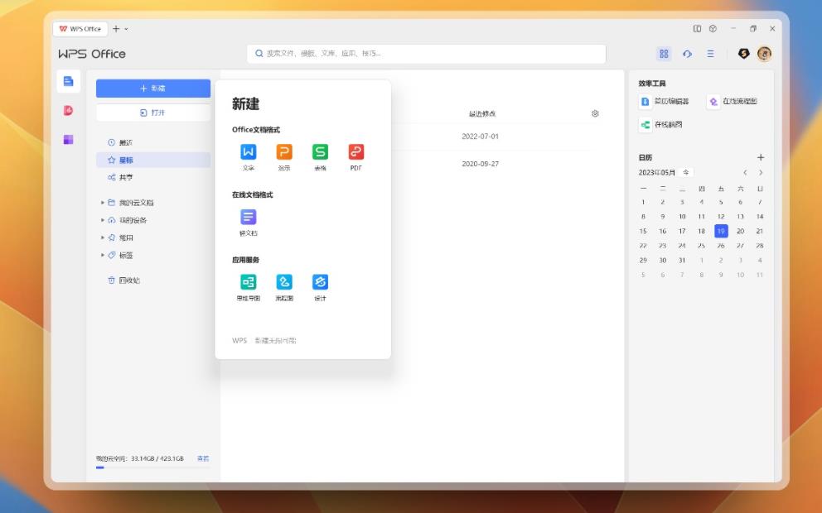Create a new 轻文档 online document
The width and height of the screenshot is (822, 513).
248,222
